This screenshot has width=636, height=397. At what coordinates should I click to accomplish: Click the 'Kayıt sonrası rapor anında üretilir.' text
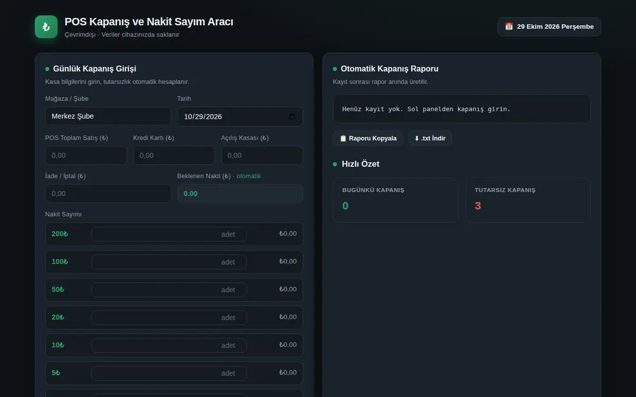[381, 82]
